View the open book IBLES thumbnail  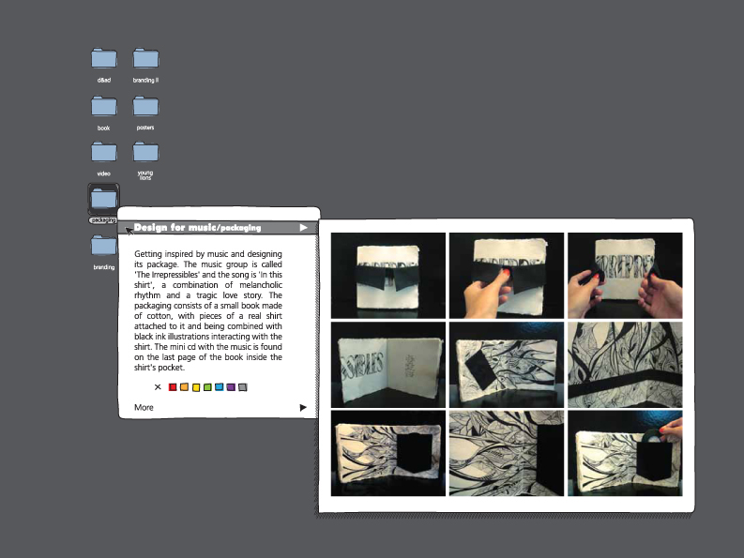point(388,365)
